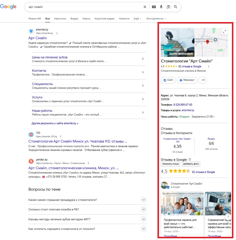
Task: Switch to Режим ИИ tab
Action: click(35, 19)
